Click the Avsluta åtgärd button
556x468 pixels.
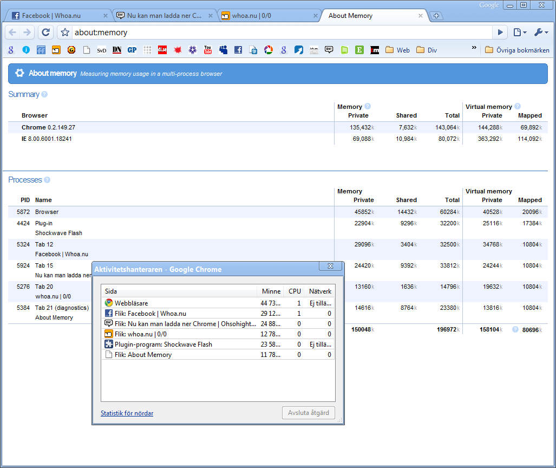pyautogui.click(x=309, y=413)
